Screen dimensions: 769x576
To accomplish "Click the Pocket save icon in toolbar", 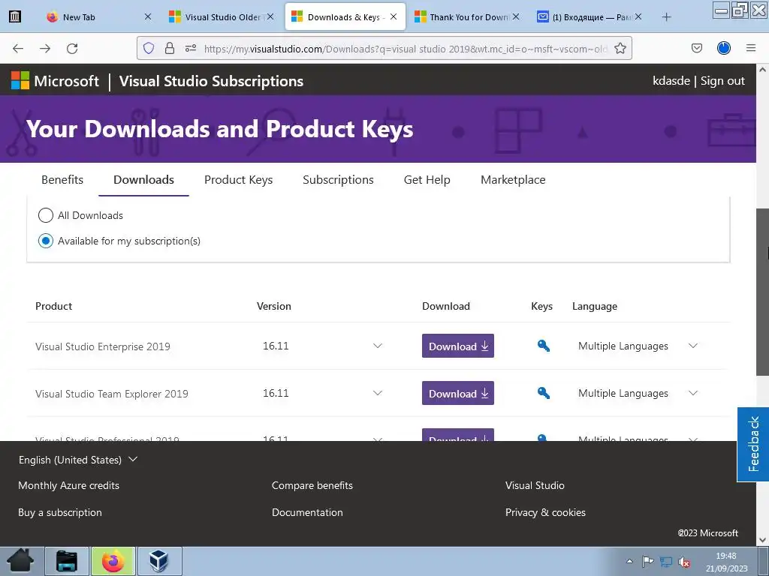I will click(697, 48).
